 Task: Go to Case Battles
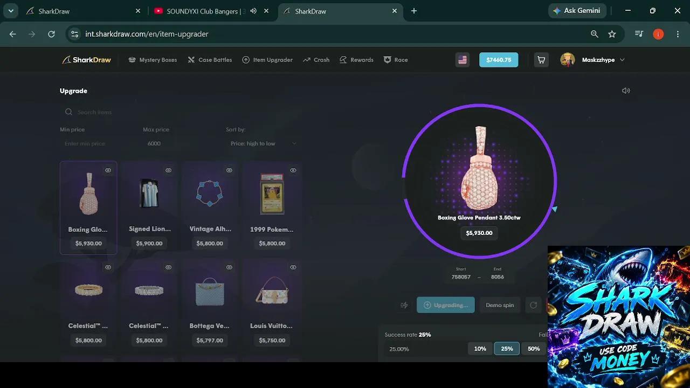210,60
